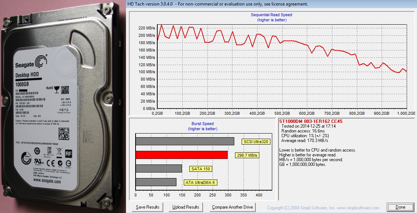The width and height of the screenshot is (417, 213).
Task: Click the 100 MB/s axis label
Action: [147, 72]
